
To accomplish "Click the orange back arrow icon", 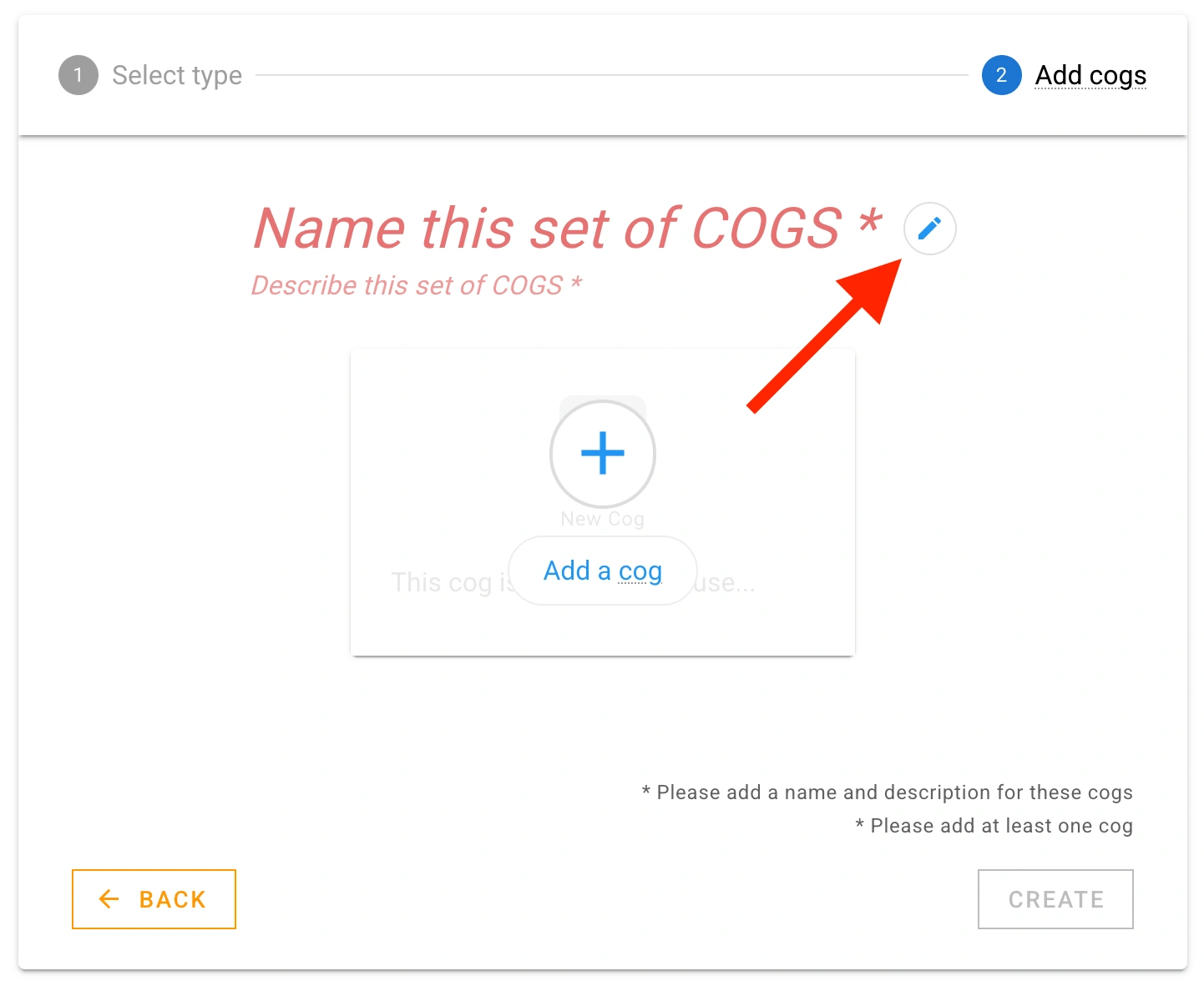I will click(x=108, y=899).
